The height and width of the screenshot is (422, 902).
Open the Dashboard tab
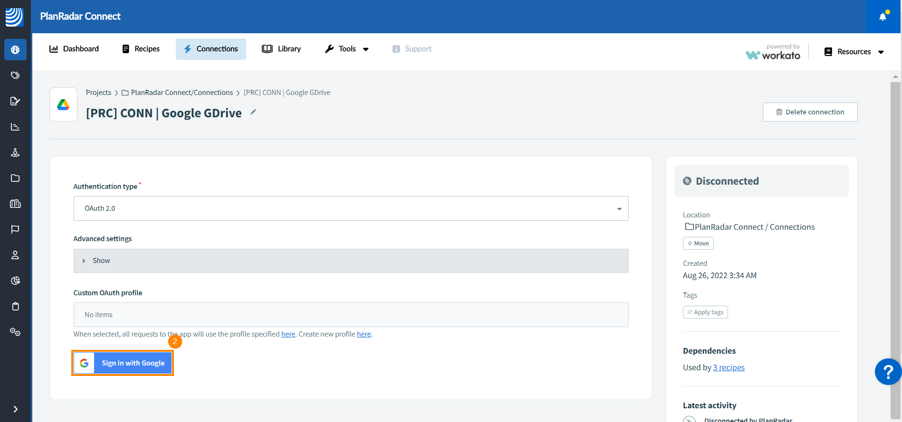[74, 49]
